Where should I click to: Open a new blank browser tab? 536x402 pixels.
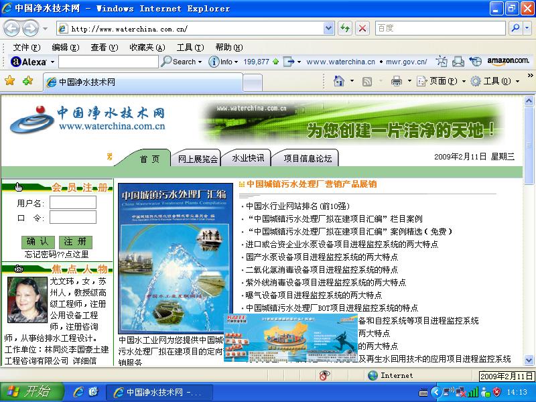coord(253,83)
